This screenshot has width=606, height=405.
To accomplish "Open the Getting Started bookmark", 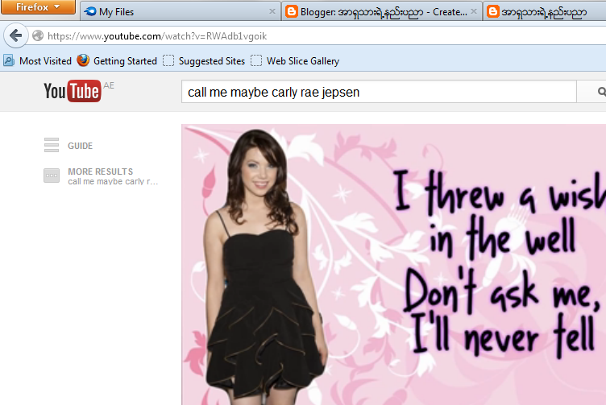I will tap(117, 61).
